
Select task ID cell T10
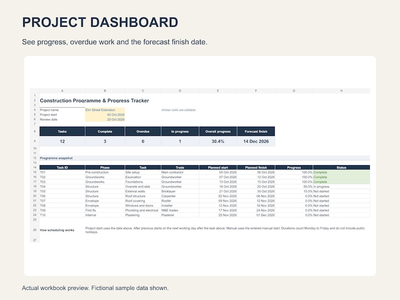[x=62, y=215]
